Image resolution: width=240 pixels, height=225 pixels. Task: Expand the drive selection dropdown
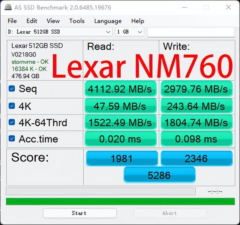click(x=59, y=32)
